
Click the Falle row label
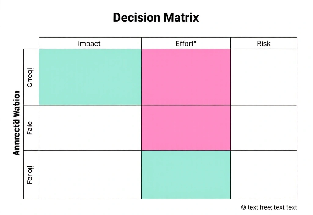coord(30,128)
